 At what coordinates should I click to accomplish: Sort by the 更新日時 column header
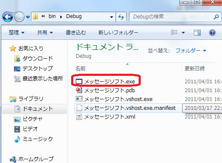(195, 69)
